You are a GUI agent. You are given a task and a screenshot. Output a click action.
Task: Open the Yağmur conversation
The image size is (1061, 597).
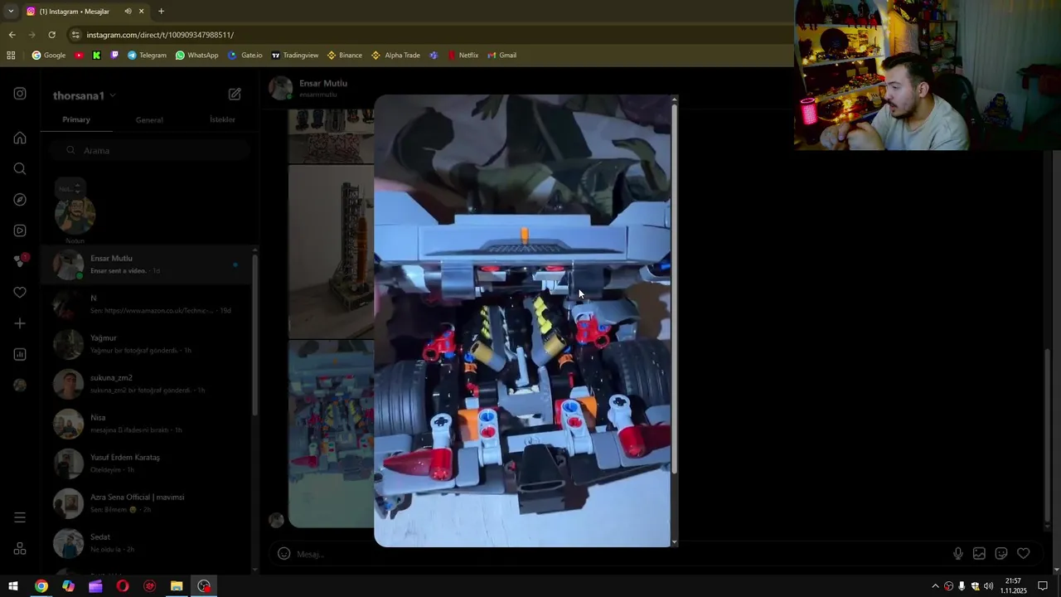coord(148,344)
